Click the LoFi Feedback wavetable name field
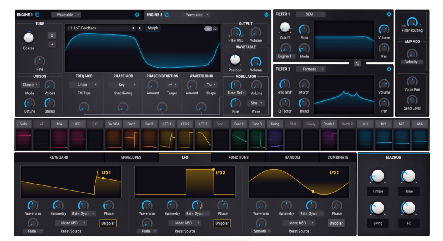This screenshot has width=443, height=241. (x=97, y=28)
